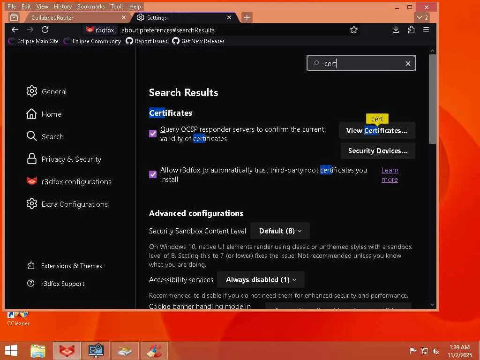Image resolution: width=480 pixels, height=360 pixels.
Task: Click the r3dfox taskbar icon
Action: [x=67, y=351]
